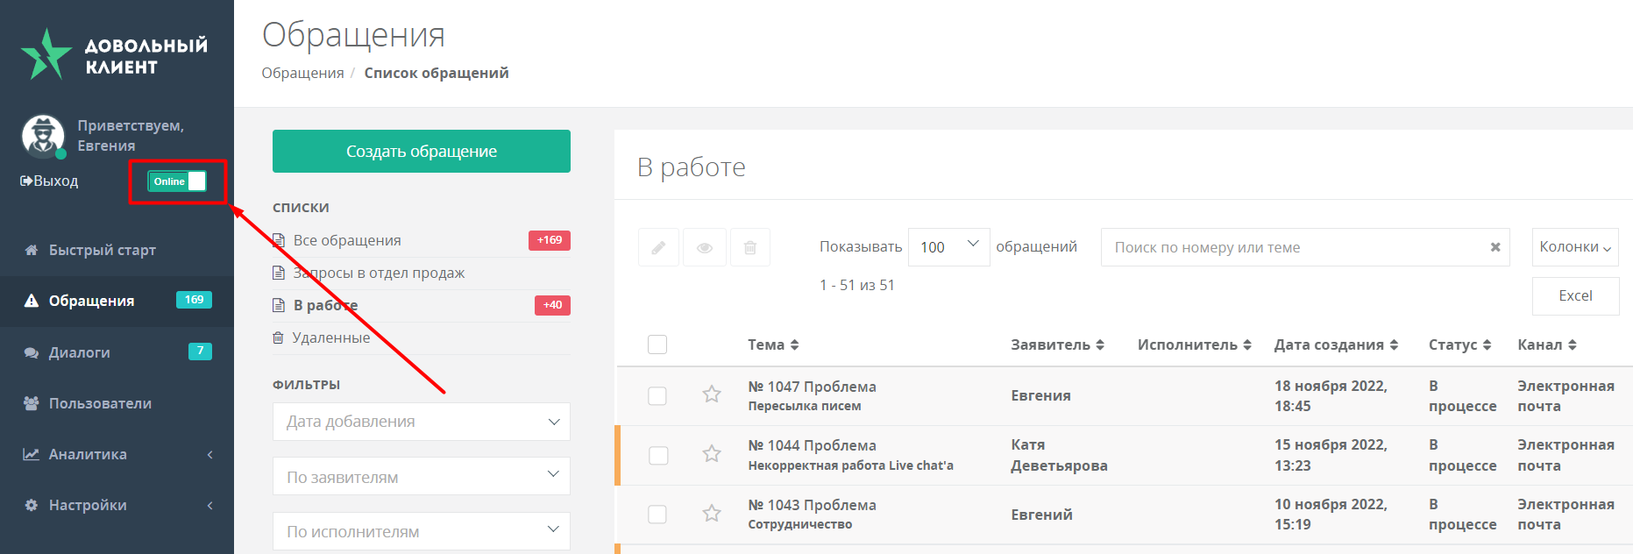Viewport: 1633px width, 554px height.
Task: Open the 100 per-page dropdown
Action: (949, 247)
